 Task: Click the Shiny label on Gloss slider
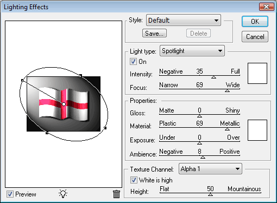click(232, 110)
